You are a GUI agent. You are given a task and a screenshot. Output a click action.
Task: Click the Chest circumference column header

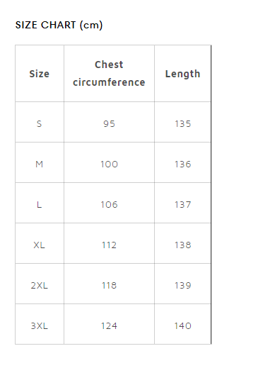[x=109, y=74]
